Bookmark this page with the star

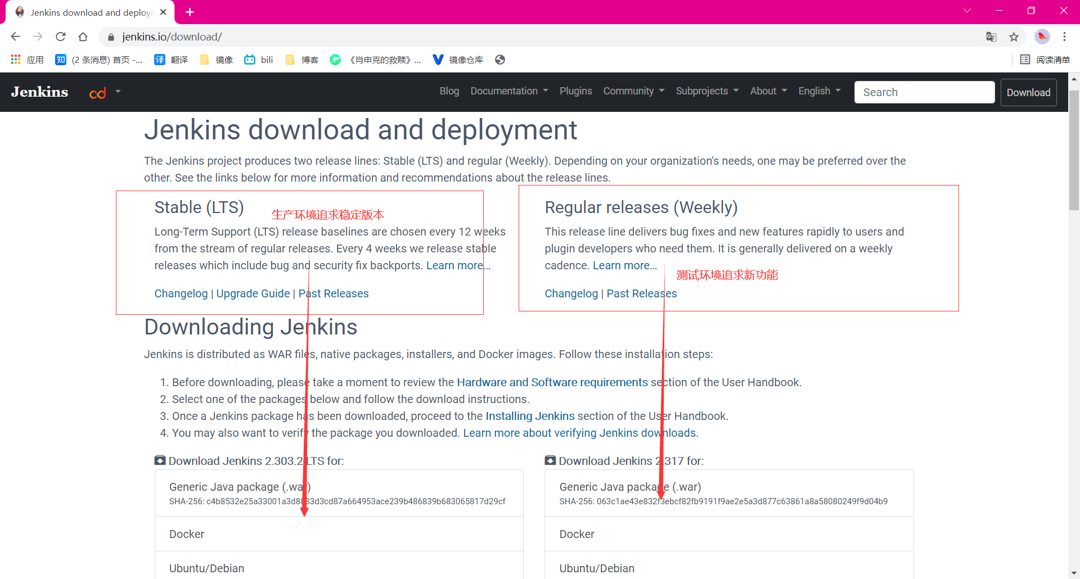tap(1014, 37)
